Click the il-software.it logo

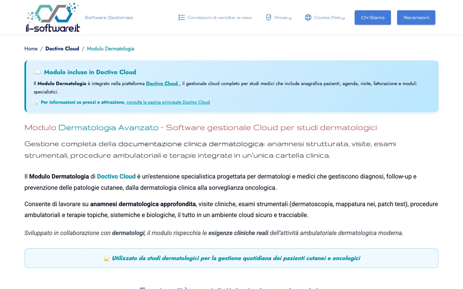[53, 18]
